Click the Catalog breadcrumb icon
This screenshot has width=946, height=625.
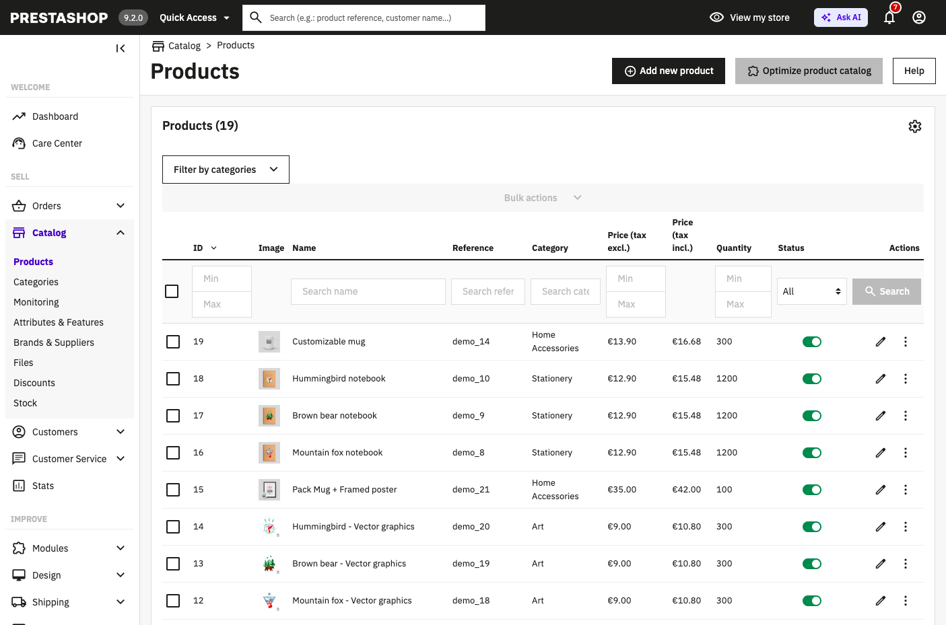(x=158, y=46)
